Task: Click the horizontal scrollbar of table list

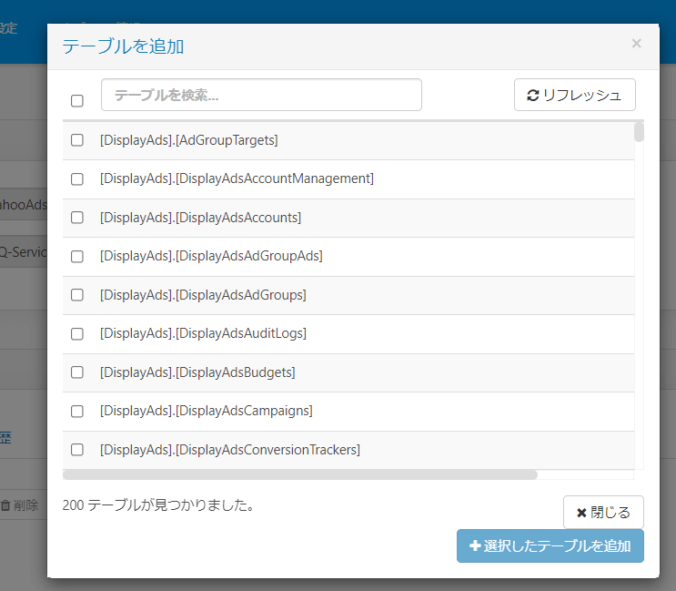Action: pos(300,474)
